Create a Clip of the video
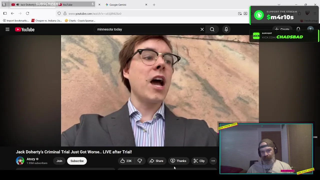This screenshot has width=320, height=180. click(x=199, y=161)
